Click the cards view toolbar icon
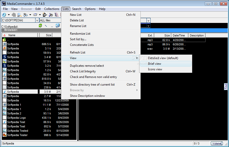 (35, 15)
